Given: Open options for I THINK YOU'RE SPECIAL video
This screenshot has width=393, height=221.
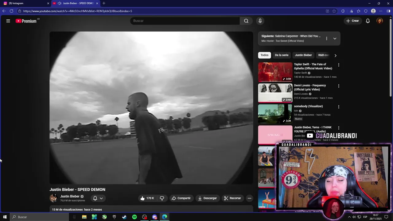Looking at the screenshot, I should pos(339,128).
